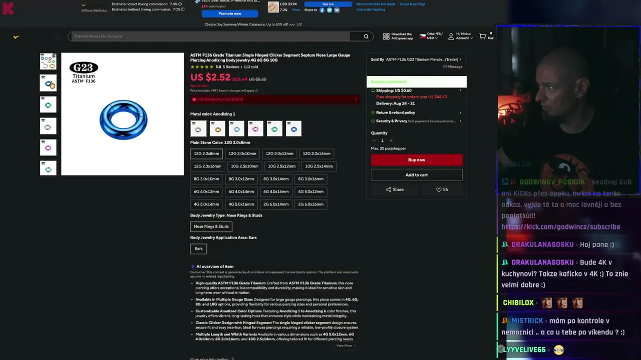641x360 pixels.
Task: Select size 10G 2.5x12mm
Action: pos(281,166)
